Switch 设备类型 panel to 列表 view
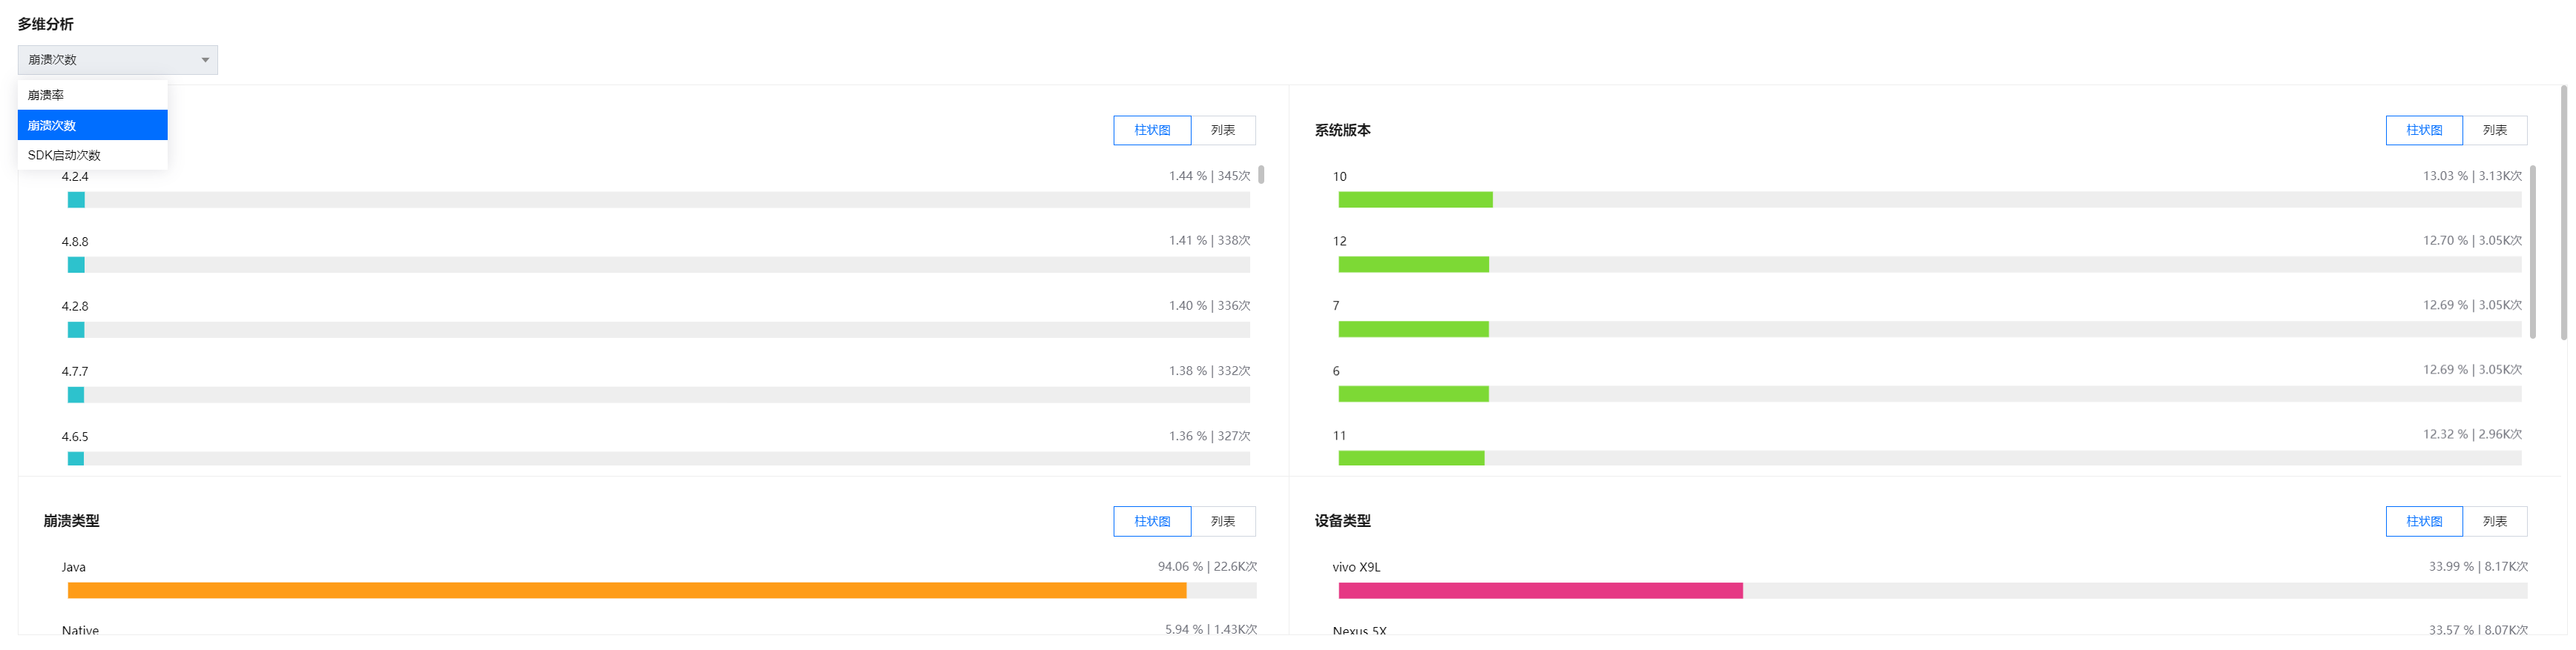The width and height of the screenshot is (2576, 650). click(x=2494, y=521)
